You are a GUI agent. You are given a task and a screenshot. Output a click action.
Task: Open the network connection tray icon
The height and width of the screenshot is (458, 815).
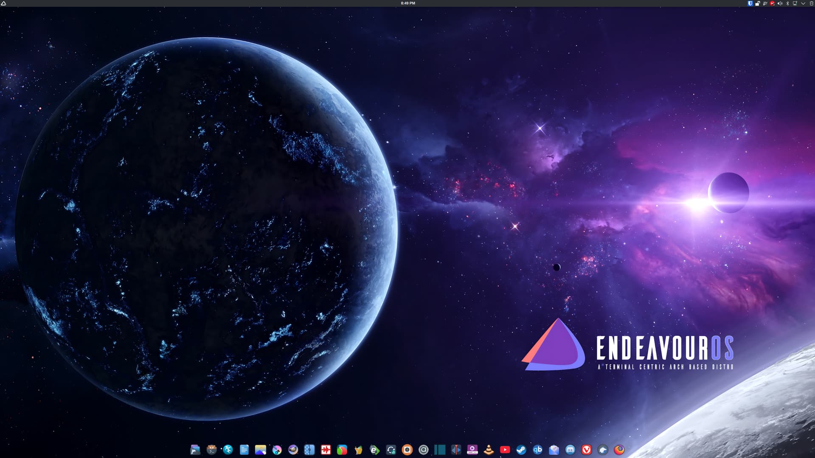click(795, 3)
